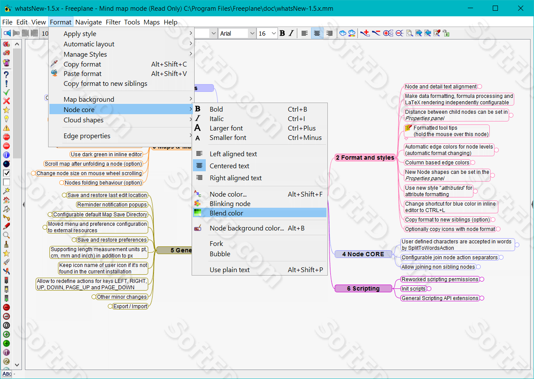Image resolution: width=534 pixels, height=379 pixels.
Task: Expand the Edge properties submenu
Action: [121, 136]
